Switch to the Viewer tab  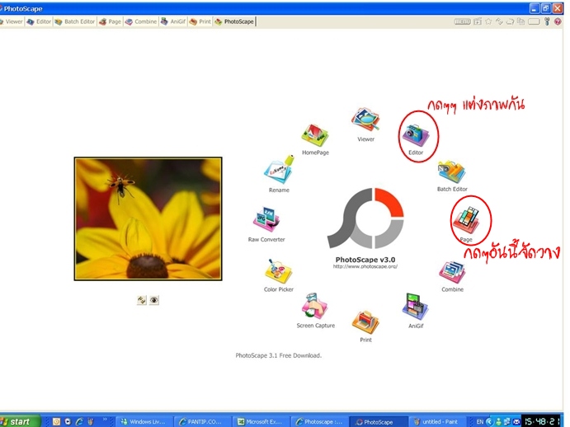pos(12,21)
